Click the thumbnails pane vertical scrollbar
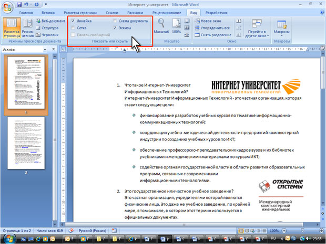This screenshot has height=244, width=326. (55, 140)
